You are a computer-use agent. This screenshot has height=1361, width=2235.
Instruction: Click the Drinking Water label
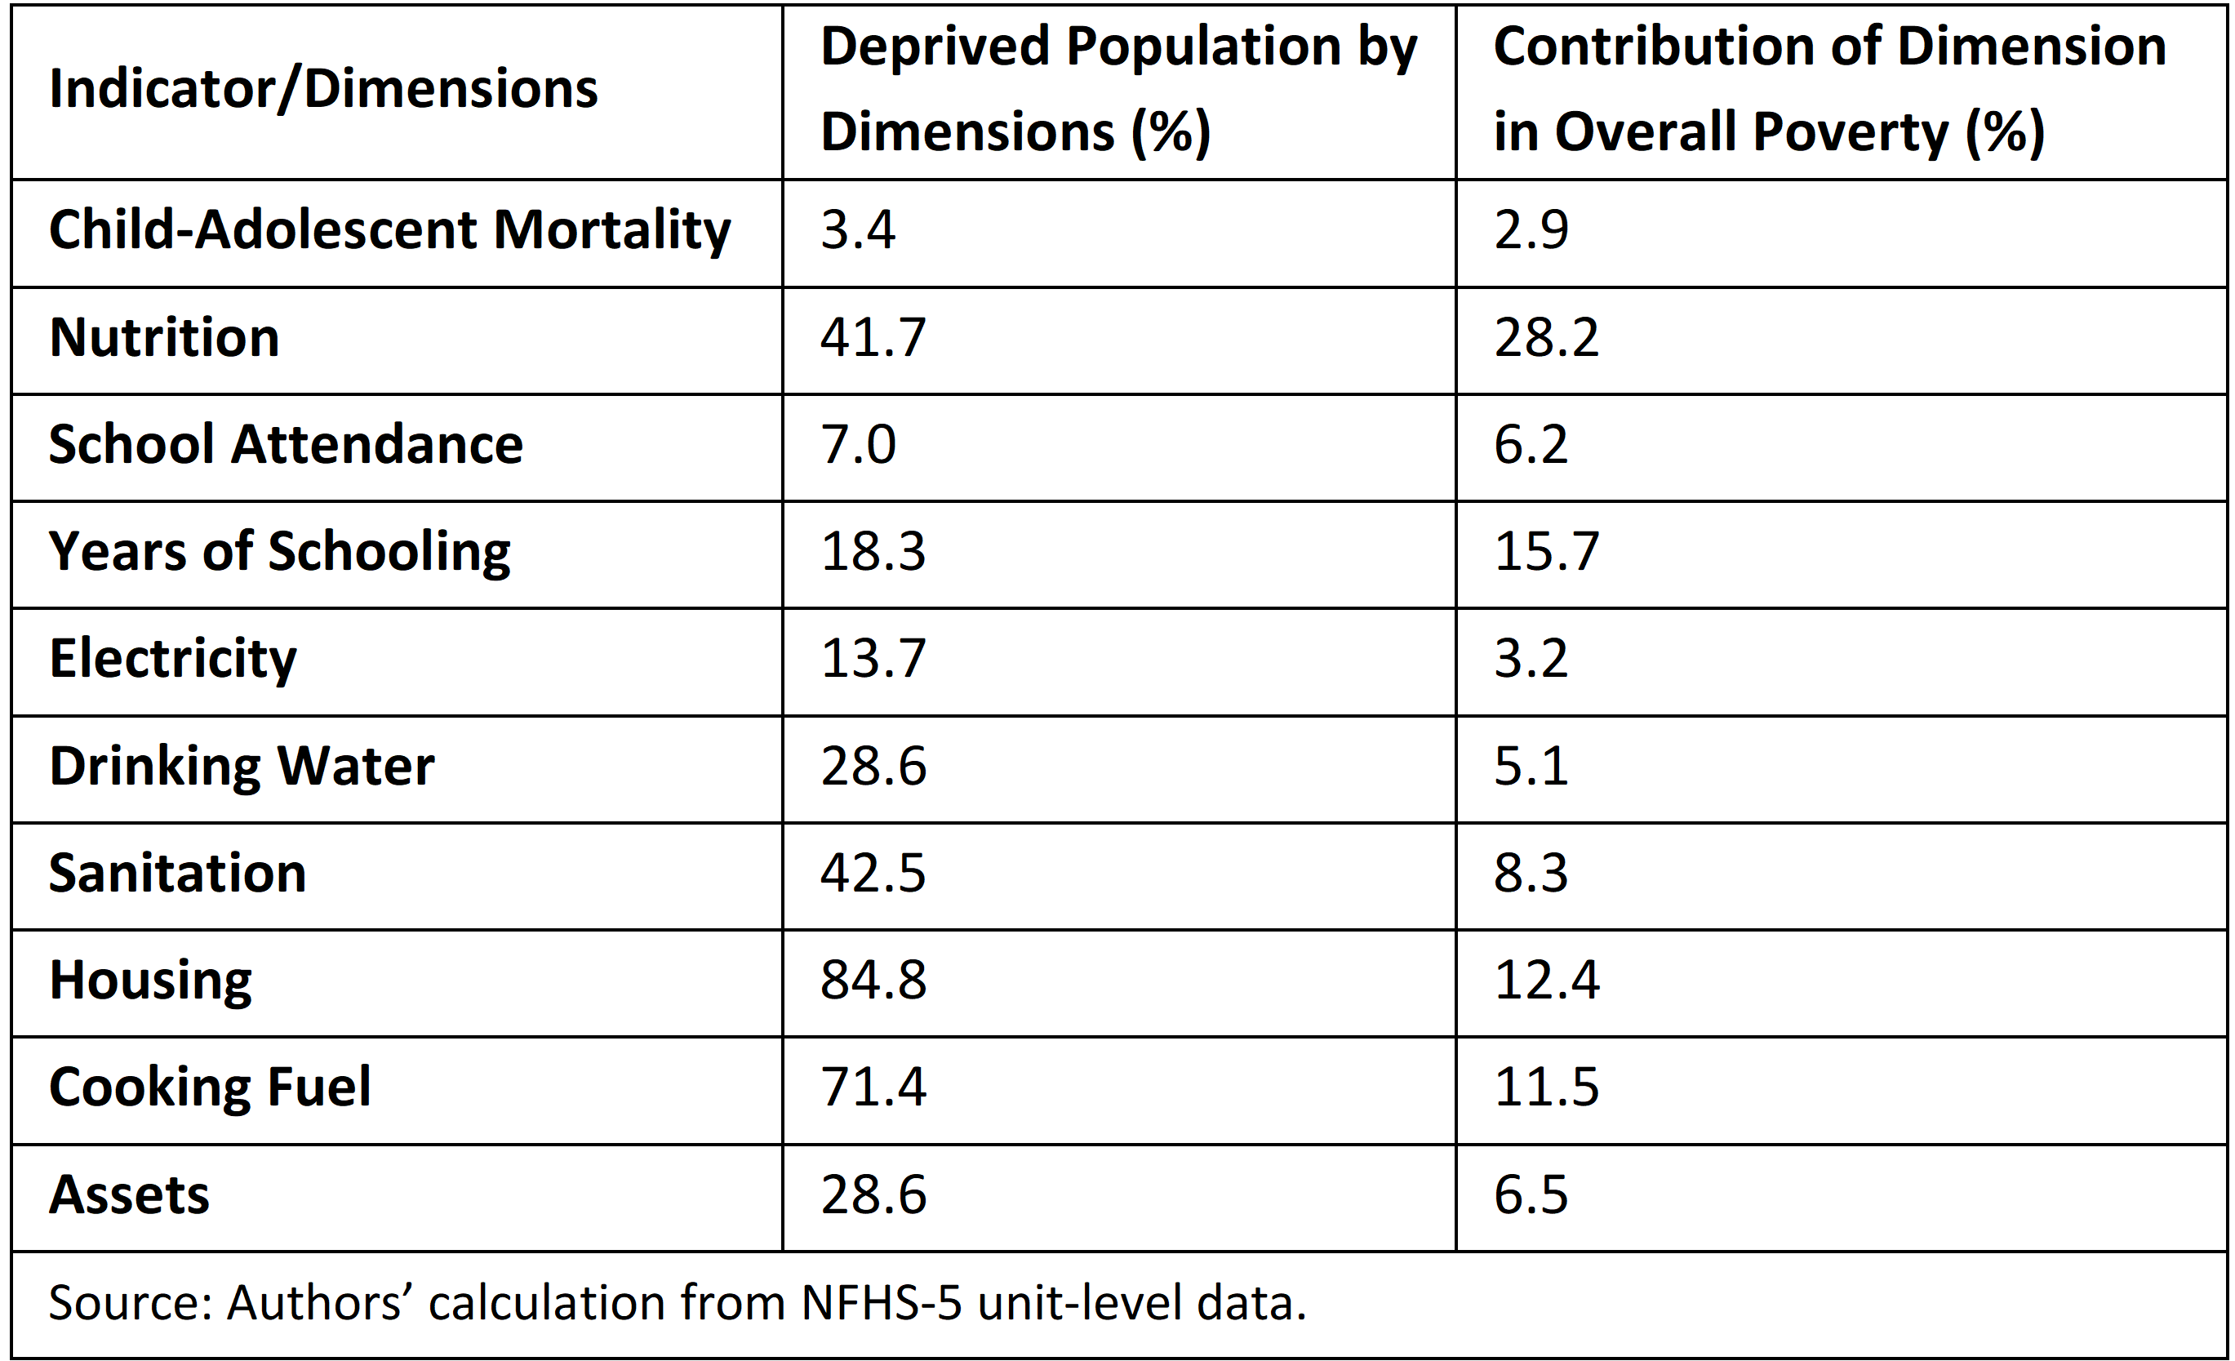point(242,767)
